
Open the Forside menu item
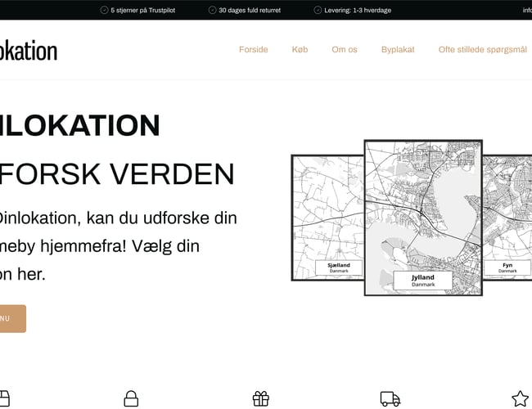click(253, 50)
